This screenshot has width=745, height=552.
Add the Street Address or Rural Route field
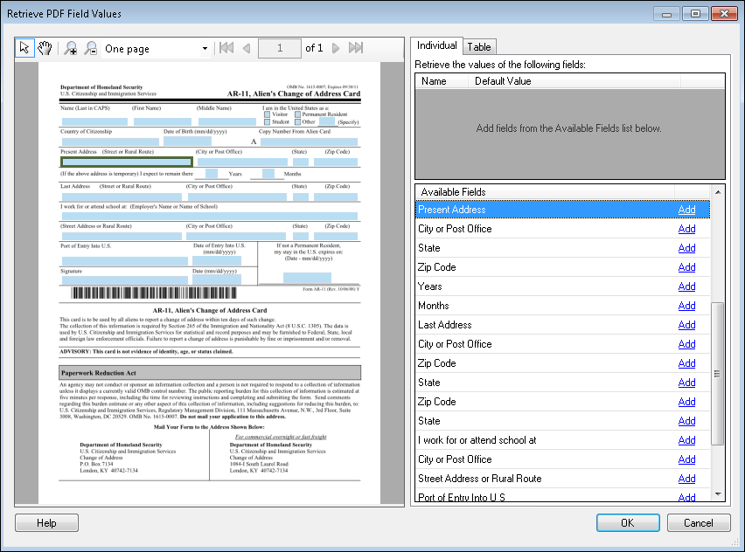point(686,479)
